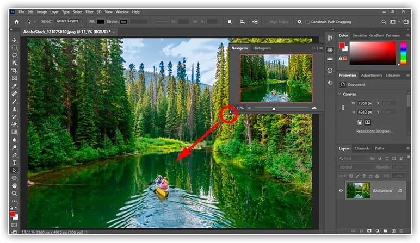Select the Gradient tool
The image size is (420, 243).
tap(15, 132)
